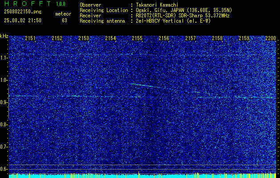
Task: Click the 2152 time marker
Action: [57, 38]
